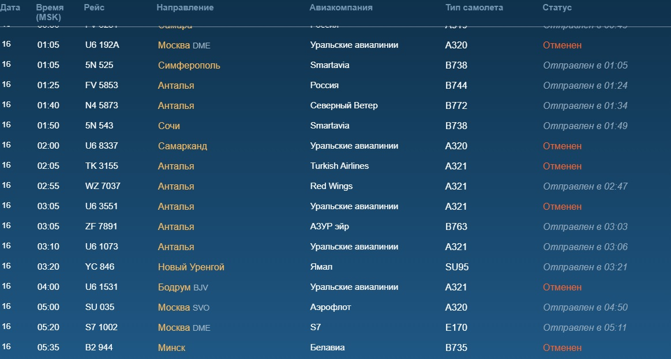671x359 pixels.
Task: Click airline Red Wings
Action: [x=332, y=186]
